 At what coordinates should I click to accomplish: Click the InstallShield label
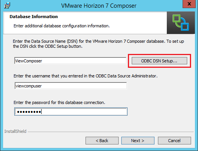pyautogui.click(x=15, y=131)
